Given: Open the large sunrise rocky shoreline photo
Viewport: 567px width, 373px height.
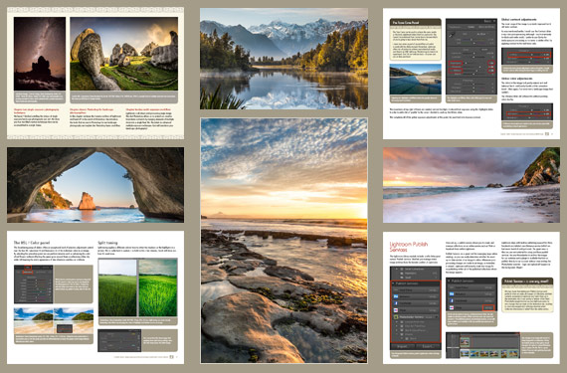Looking at the screenshot, I should click(x=283, y=241).
